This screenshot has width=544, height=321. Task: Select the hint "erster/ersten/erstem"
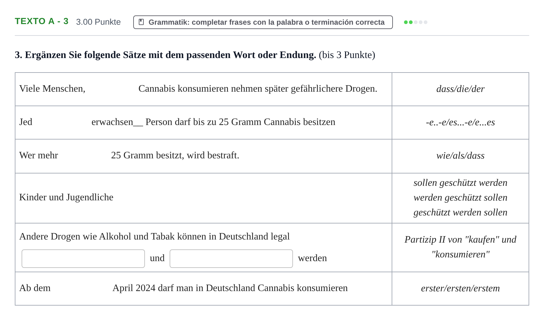pos(460,288)
